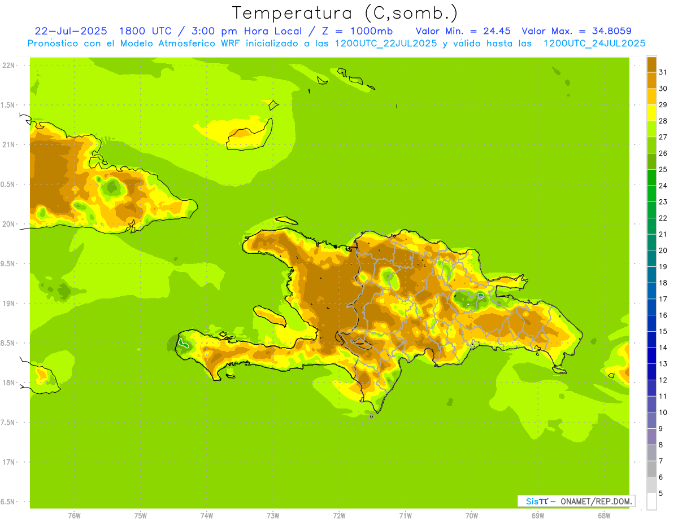The width and height of the screenshot is (678, 523).
Task: Pick the legend swatch between 29 and 30
Action: point(651,96)
